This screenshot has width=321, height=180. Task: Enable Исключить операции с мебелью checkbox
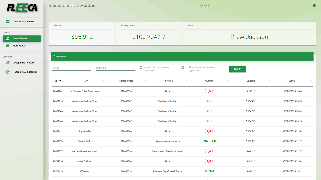[141, 68]
